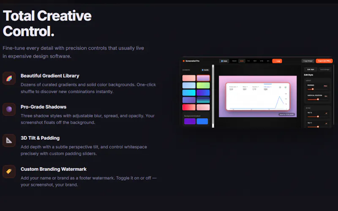Pick the salmon pink gradient swatch
The image size is (338, 211).
pyautogui.click(x=189, y=78)
